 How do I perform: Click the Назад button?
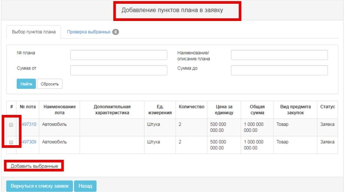(85, 186)
